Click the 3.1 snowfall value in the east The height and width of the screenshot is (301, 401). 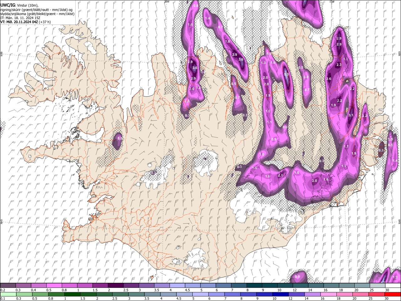351,115
